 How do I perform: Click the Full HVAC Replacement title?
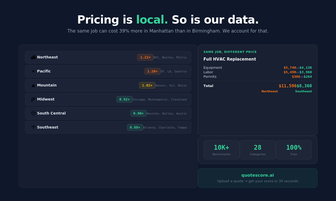point(230,59)
